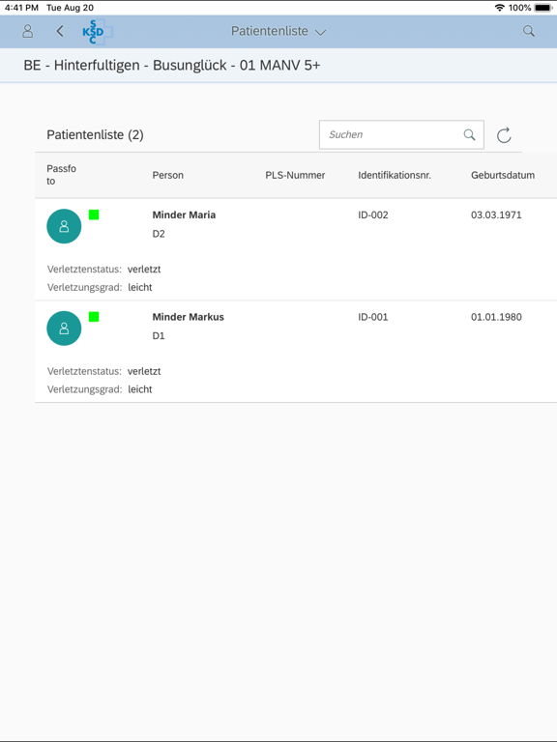Go back using the header back arrow
The width and height of the screenshot is (557, 742).
pos(60,31)
